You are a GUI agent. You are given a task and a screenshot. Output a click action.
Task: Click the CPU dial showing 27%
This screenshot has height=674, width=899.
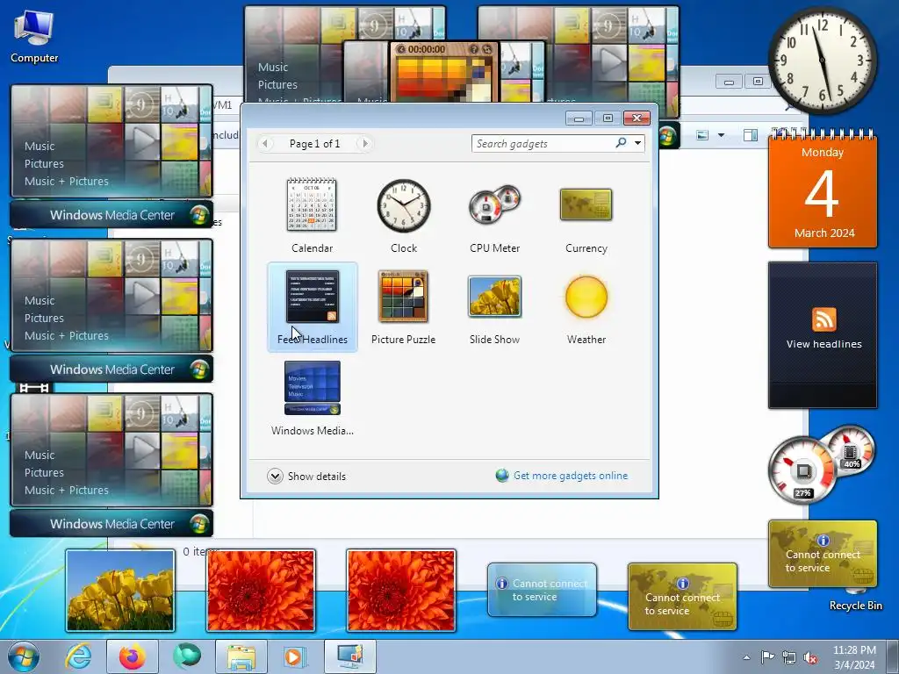[x=802, y=471]
